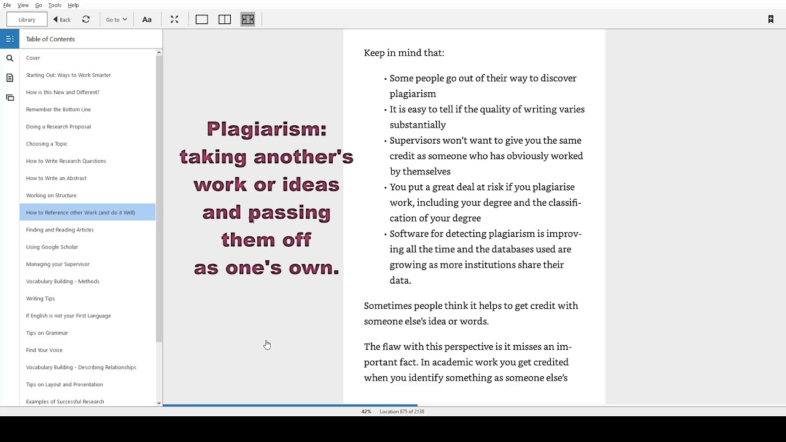Open the Go to dropdown

116,20
